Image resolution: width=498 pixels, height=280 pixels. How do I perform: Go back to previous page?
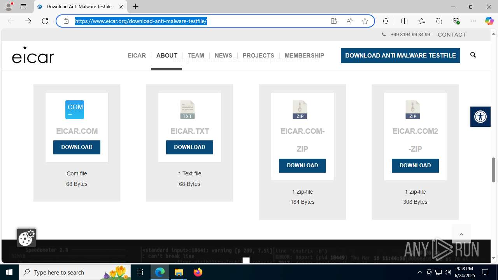(11, 21)
